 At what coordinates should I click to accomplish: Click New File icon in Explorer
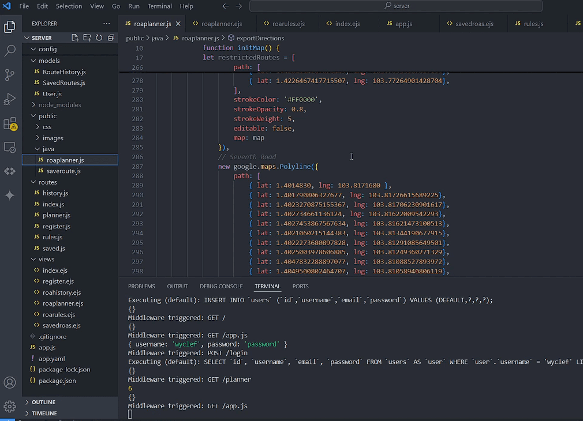[x=75, y=38]
